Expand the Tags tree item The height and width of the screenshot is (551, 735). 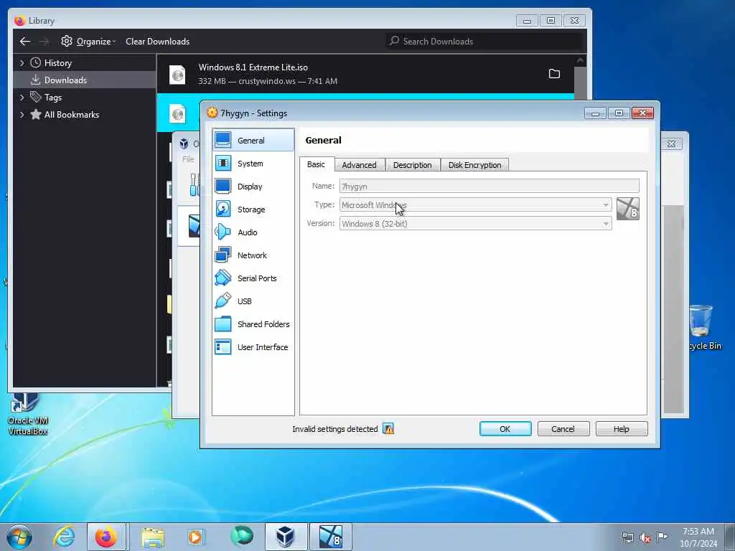point(22,97)
